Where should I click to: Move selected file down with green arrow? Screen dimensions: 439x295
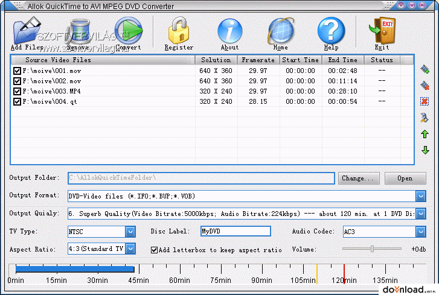pyautogui.click(x=425, y=150)
